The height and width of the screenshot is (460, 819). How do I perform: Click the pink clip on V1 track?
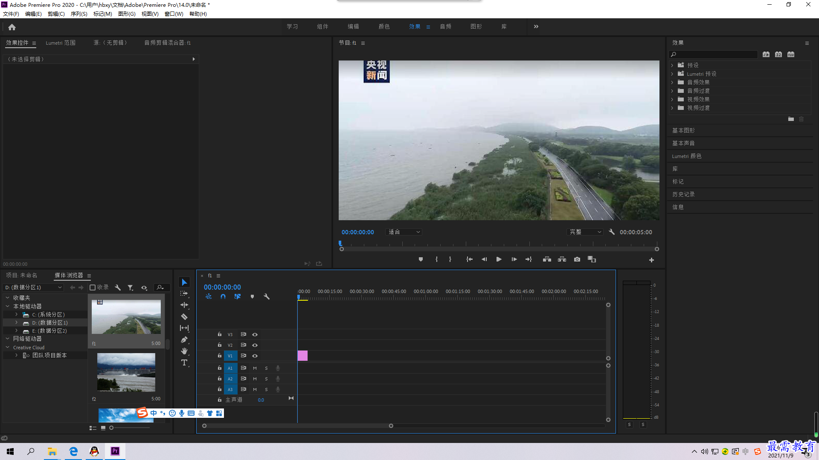302,356
